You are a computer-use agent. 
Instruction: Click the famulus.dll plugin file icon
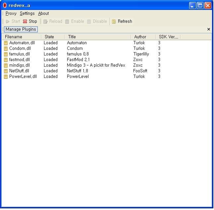[6, 54]
